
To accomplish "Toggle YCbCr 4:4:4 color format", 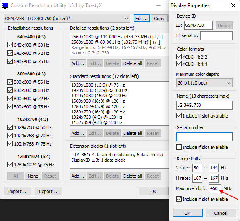I will [x=179, y=63].
